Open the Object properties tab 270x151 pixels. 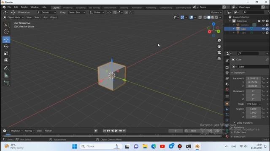pos(227,104)
